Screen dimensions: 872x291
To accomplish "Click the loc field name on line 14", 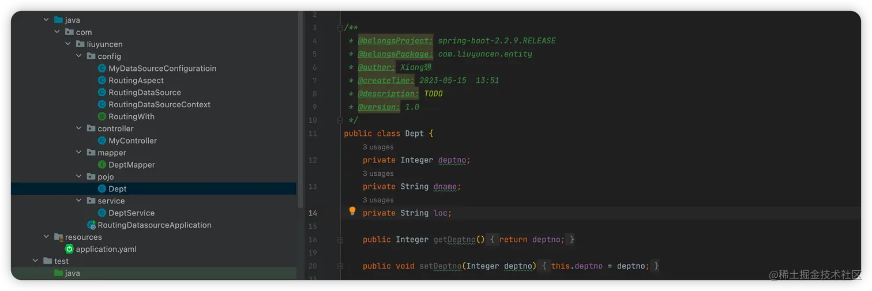I will pos(441,213).
